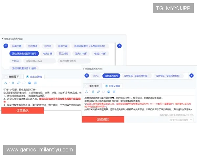Click trash clear icon in order confirmation editor
The width and height of the screenshot is (197, 158).
tap(35, 83)
